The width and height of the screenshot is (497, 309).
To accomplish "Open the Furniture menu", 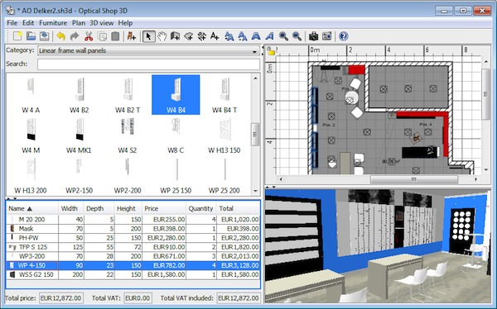I will point(53,23).
